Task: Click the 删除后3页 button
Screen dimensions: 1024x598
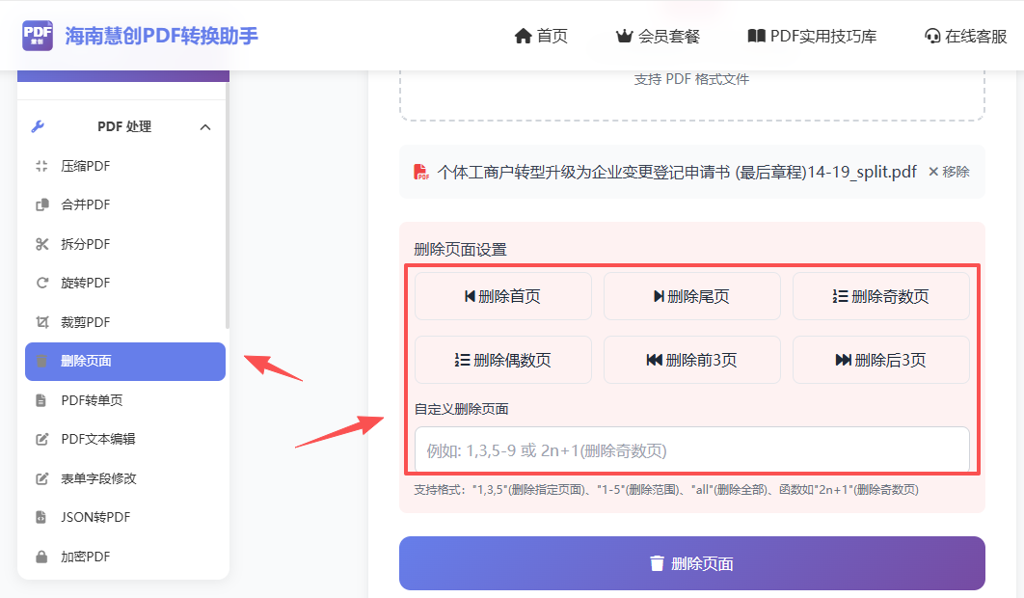Action: (x=881, y=360)
